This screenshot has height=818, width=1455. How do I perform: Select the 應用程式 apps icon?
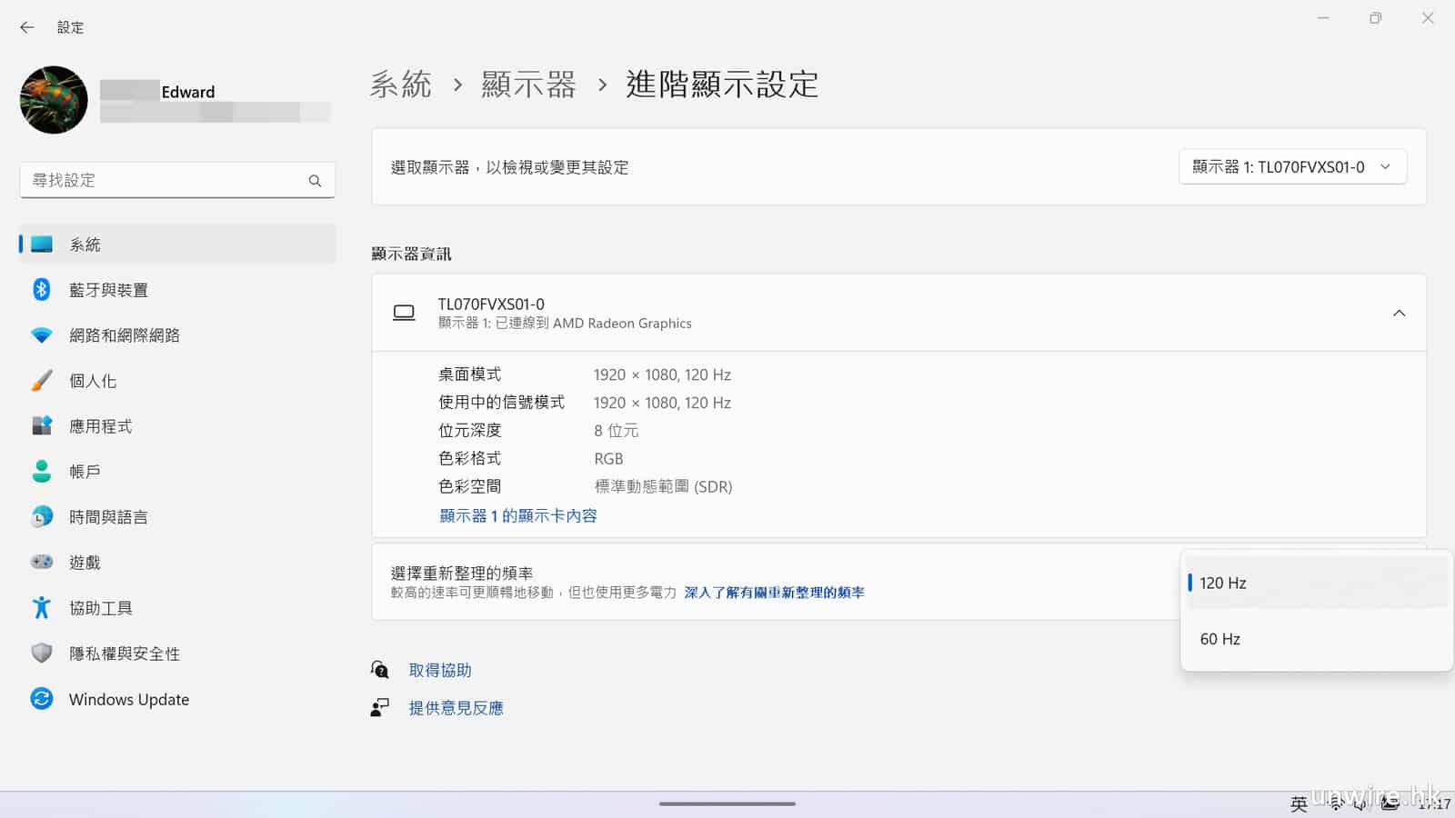[x=42, y=426]
